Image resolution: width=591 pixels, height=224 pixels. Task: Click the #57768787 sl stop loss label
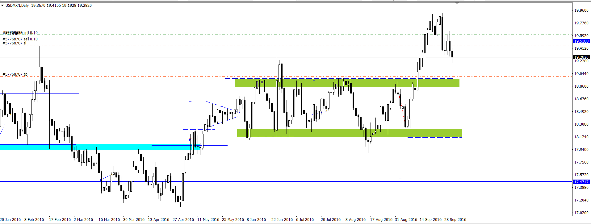(15, 43)
